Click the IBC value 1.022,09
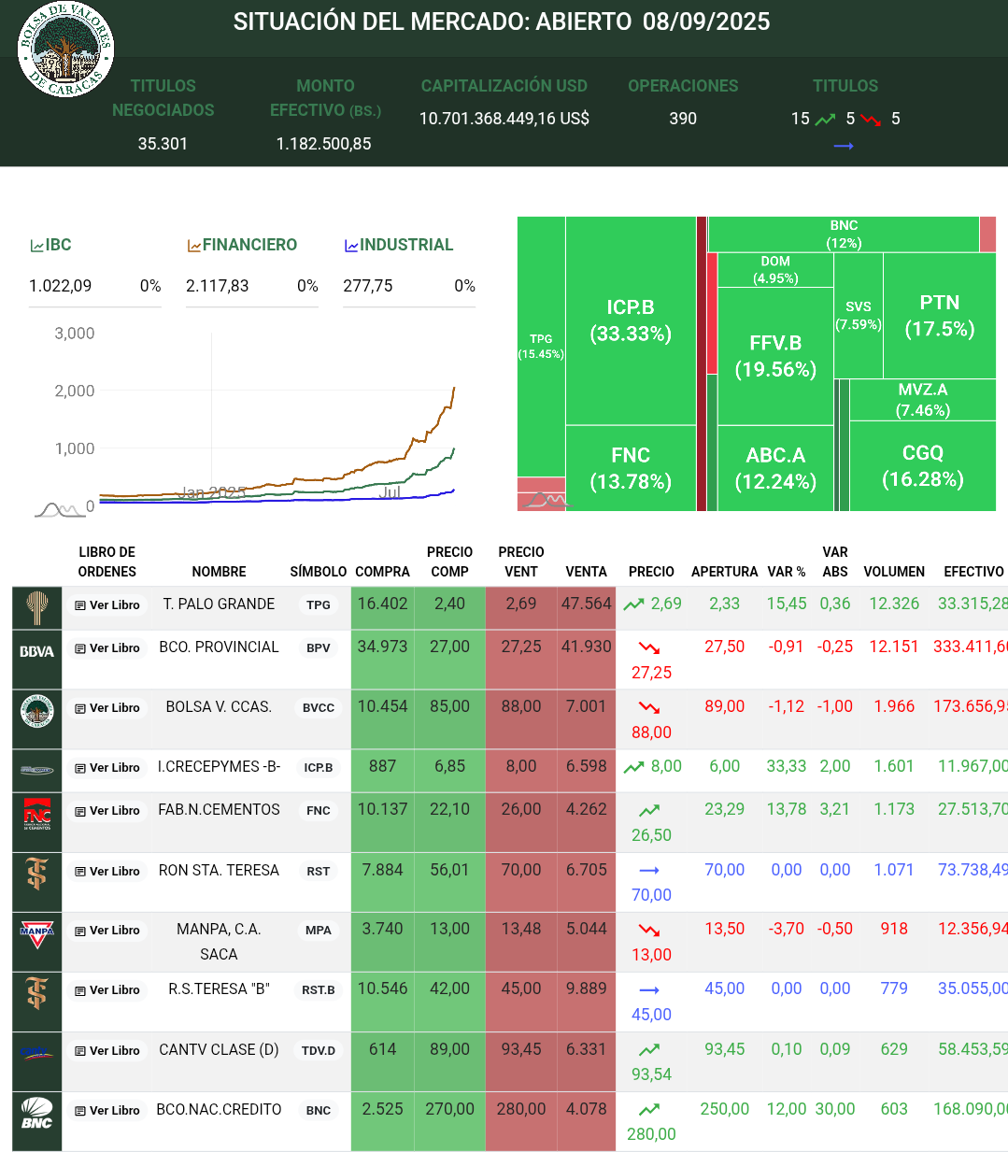The image size is (1008, 1152). 61,286
